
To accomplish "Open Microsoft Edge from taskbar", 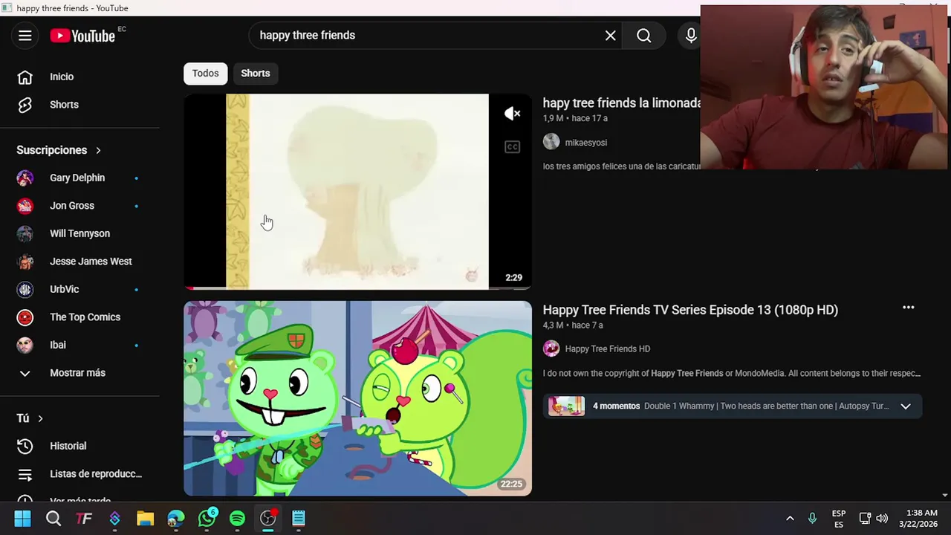I will click(x=176, y=519).
